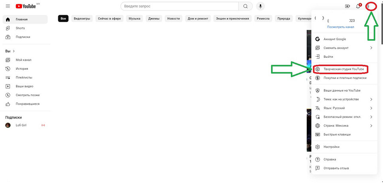Screen dimensions: 383x183
Task: Click the view channel link
Action: pos(340,27)
